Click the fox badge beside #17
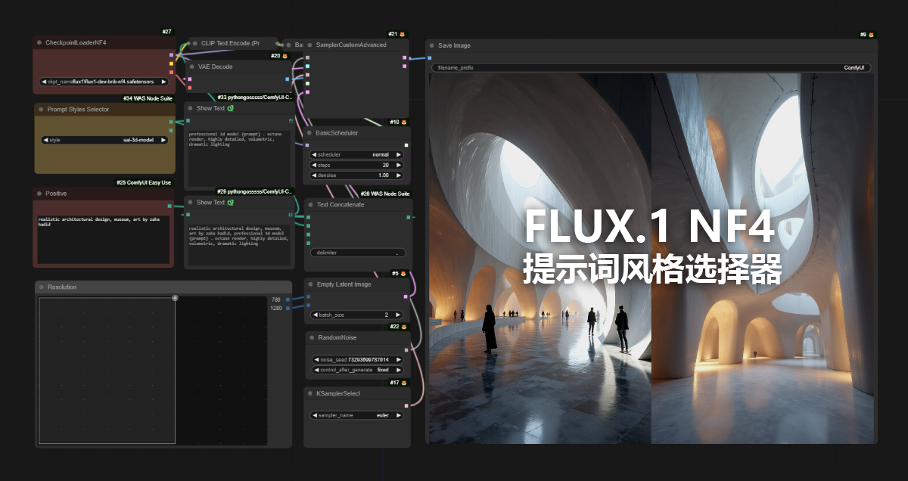 (404, 383)
